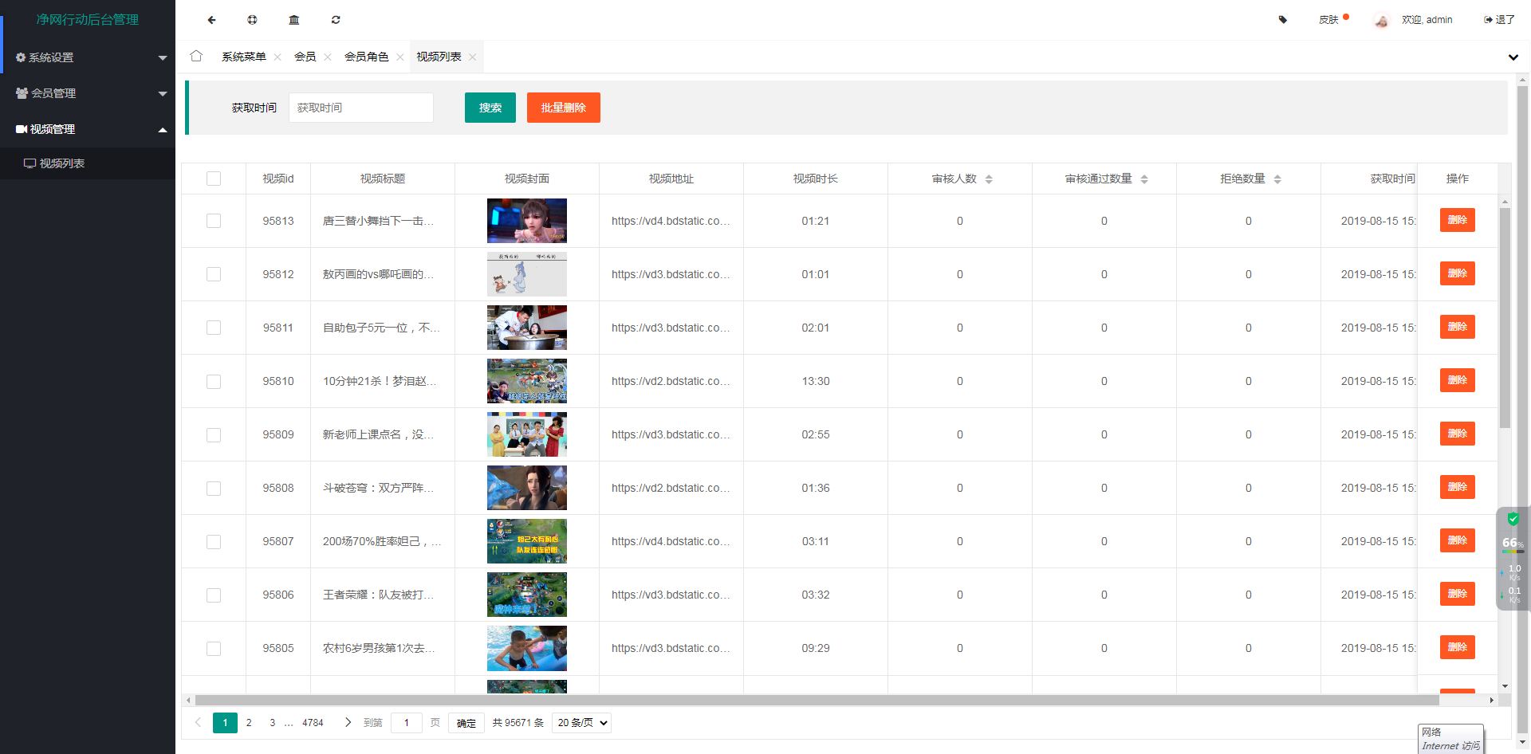The image size is (1531, 754).
Task: Sort by 审核通过数量 column arrows
Action: pyautogui.click(x=1144, y=179)
